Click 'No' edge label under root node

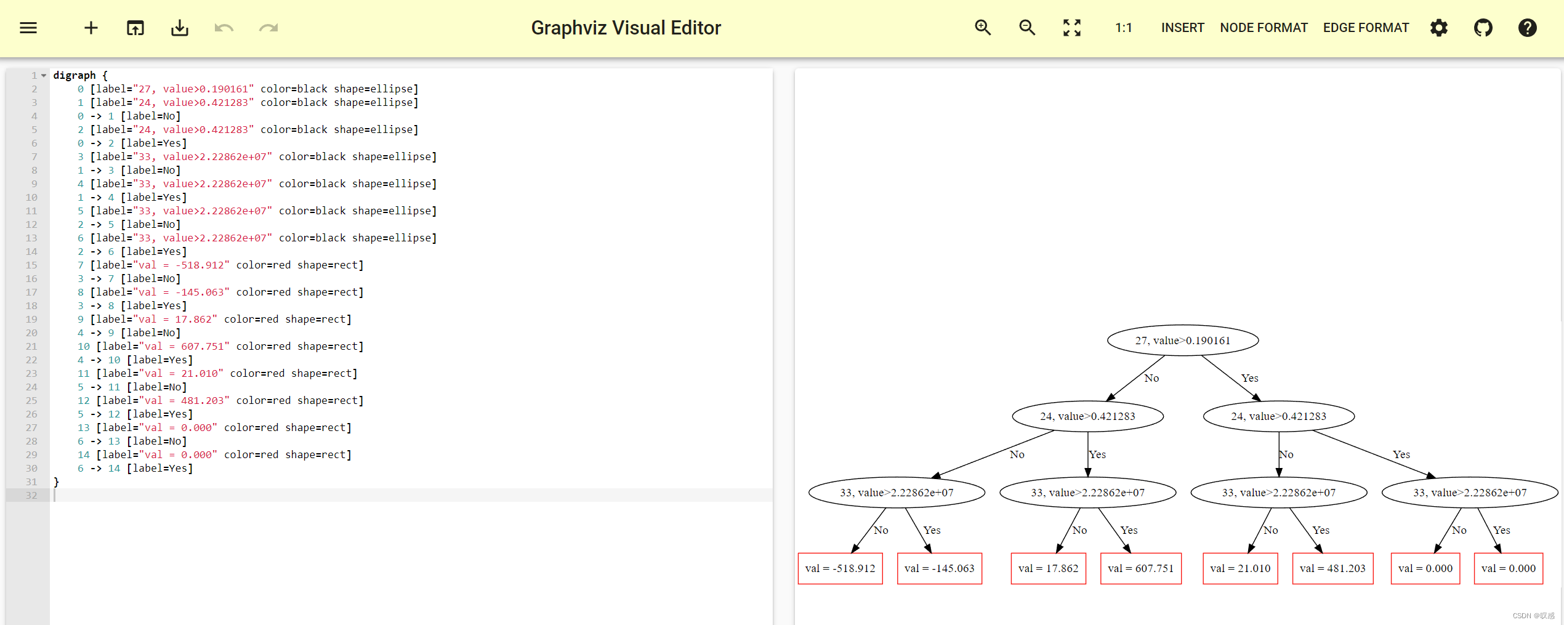point(1151,378)
